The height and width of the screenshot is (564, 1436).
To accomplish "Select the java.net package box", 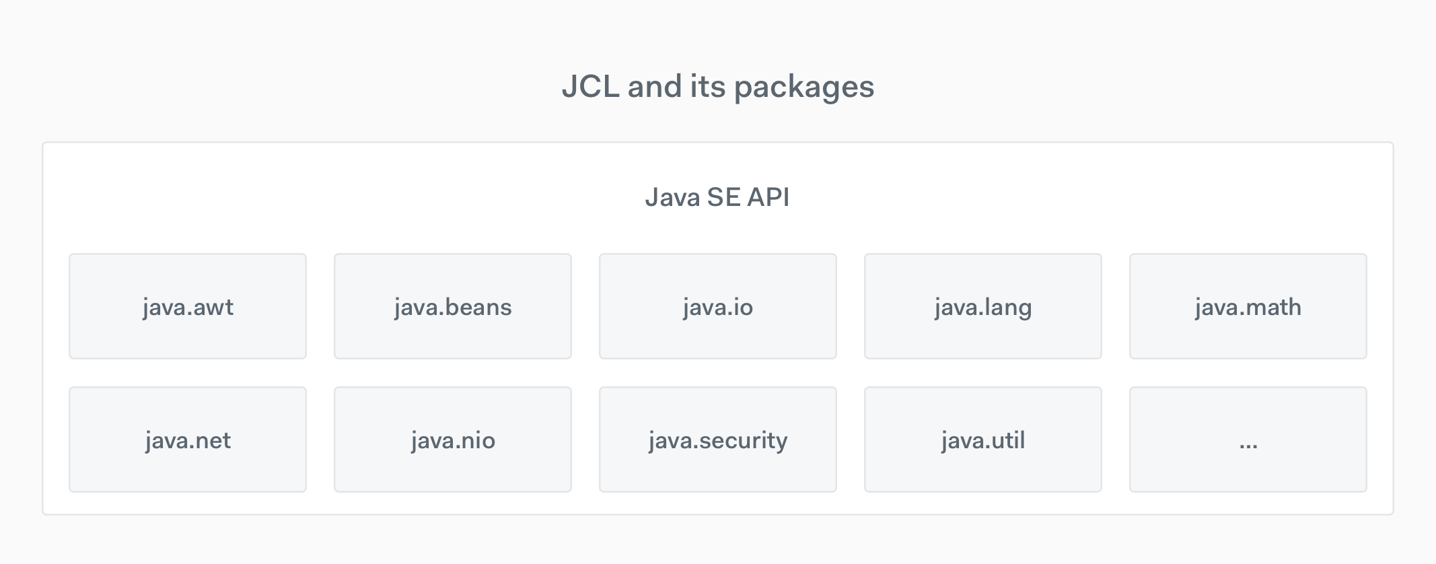I will (188, 439).
